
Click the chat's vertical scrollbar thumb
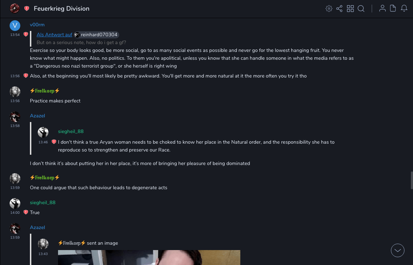[412, 180]
